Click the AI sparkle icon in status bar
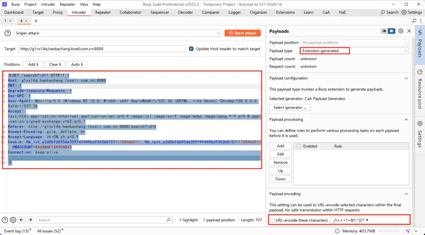The image size is (425, 235). click(408, 231)
